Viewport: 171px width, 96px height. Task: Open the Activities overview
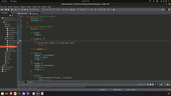click(4, 1)
